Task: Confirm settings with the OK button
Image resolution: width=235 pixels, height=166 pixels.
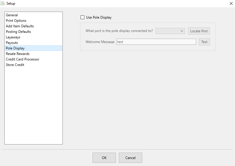Action: 104,158
